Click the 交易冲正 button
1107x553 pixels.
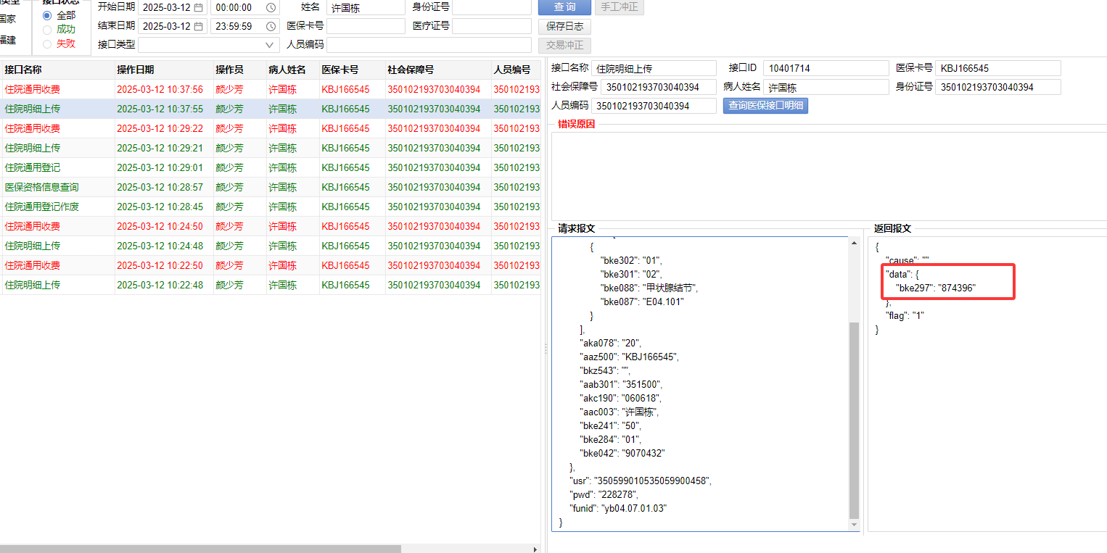[x=564, y=45]
